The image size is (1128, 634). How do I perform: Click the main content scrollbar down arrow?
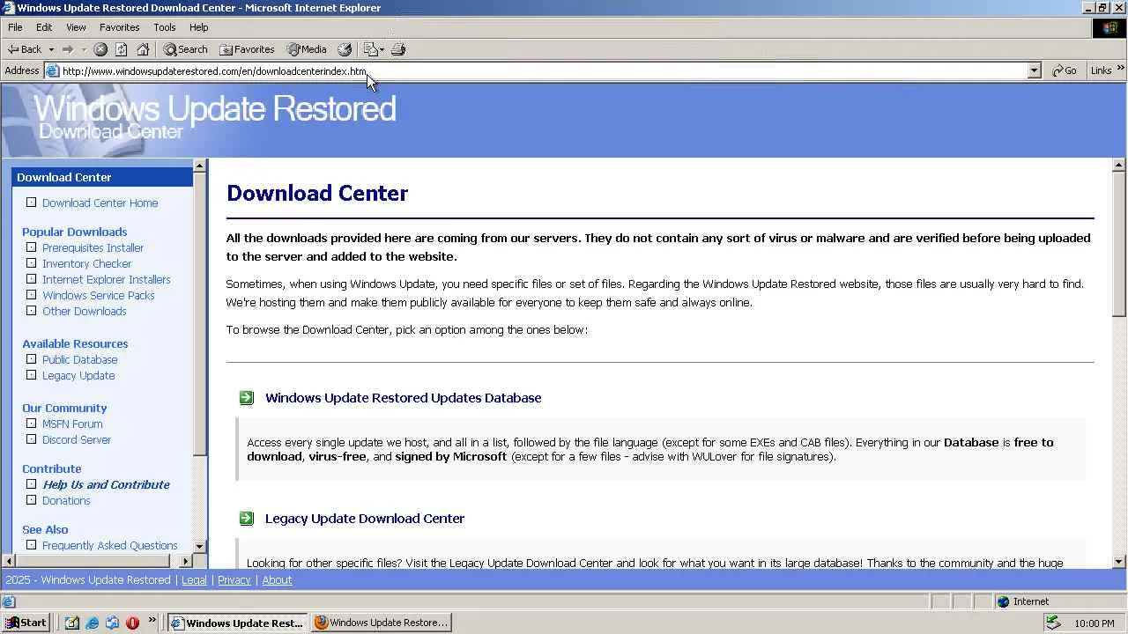click(1119, 562)
